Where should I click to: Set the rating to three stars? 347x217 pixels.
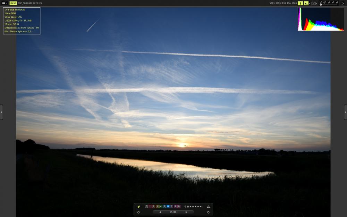tap(196, 207)
